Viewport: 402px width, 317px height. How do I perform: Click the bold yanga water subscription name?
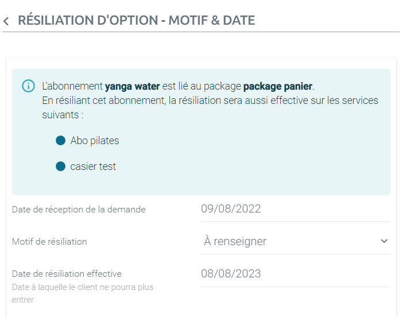point(133,86)
